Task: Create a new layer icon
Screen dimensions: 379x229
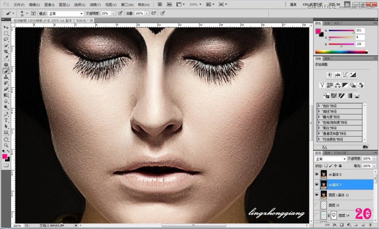Action: click(363, 224)
